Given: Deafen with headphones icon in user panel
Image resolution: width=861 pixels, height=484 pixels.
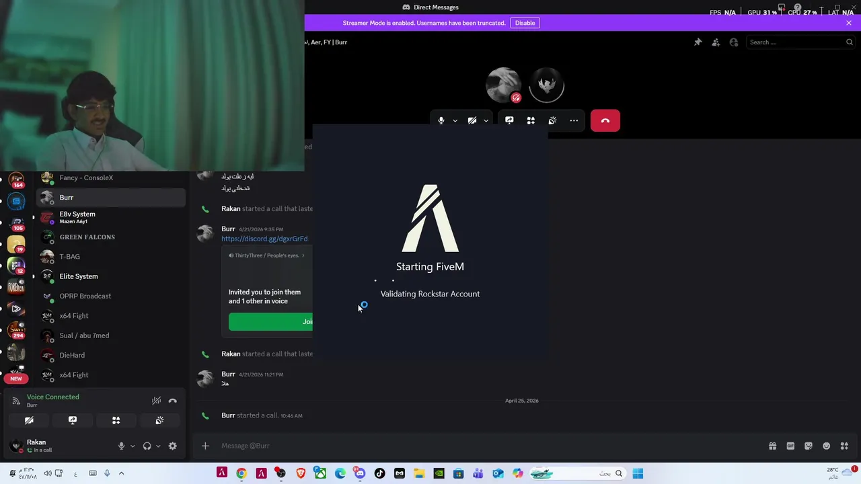Looking at the screenshot, I should (x=147, y=446).
